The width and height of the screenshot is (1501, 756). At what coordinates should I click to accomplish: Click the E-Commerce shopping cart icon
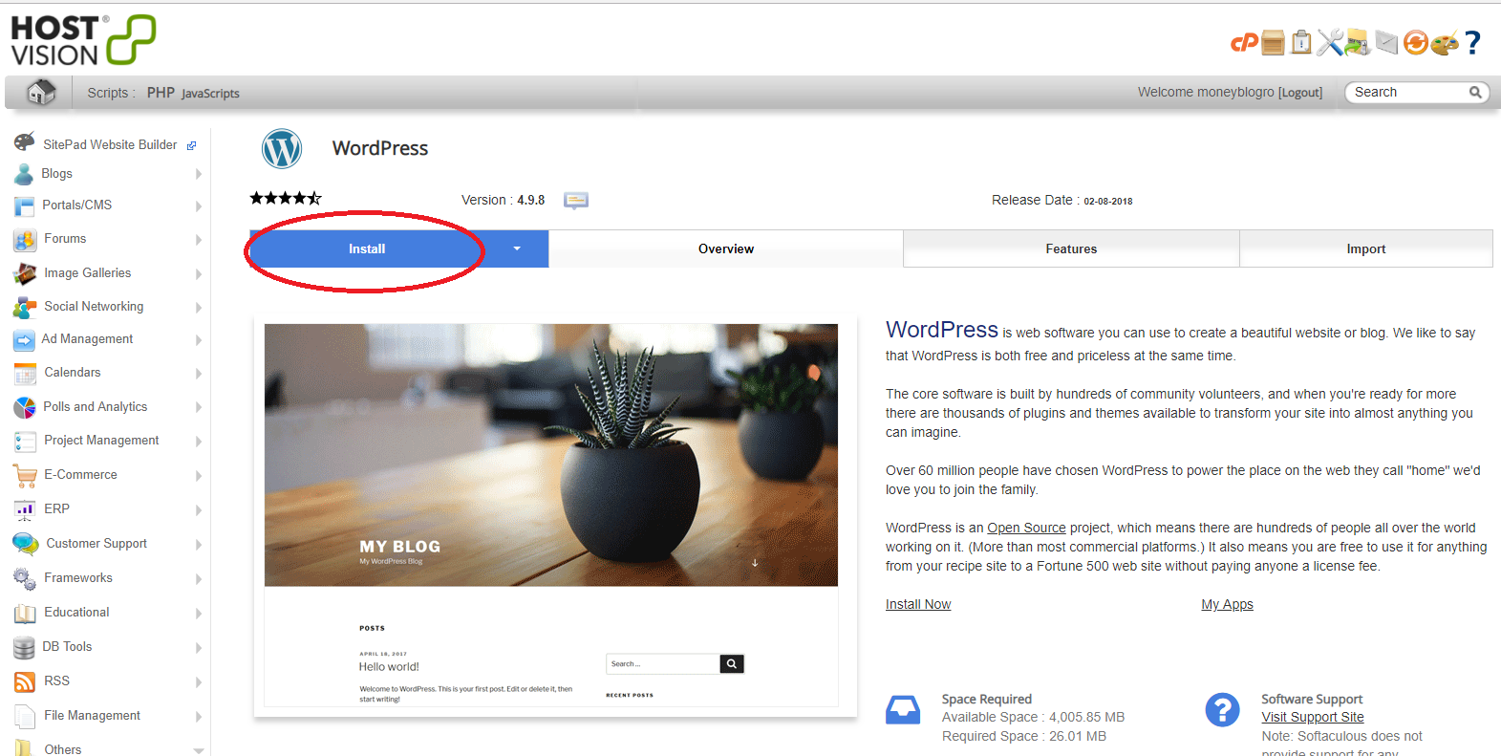click(25, 475)
